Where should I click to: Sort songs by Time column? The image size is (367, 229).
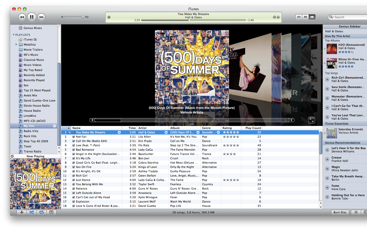click(x=129, y=128)
